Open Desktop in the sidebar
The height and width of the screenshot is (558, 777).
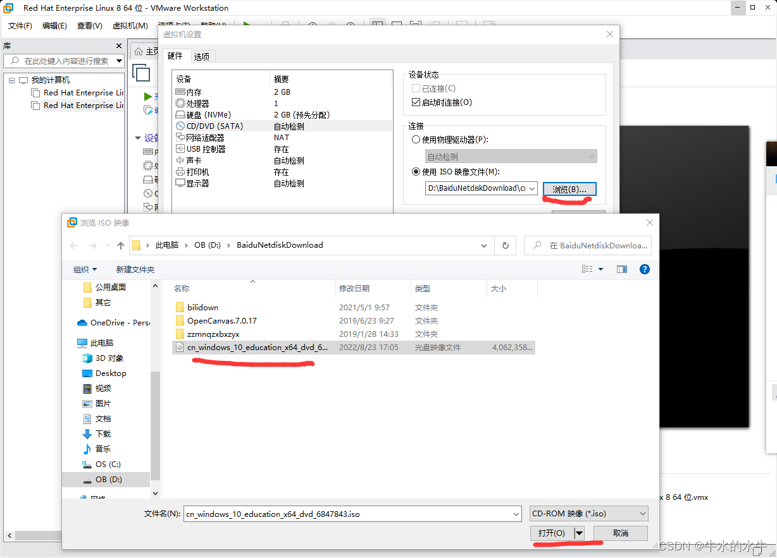click(x=104, y=373)
